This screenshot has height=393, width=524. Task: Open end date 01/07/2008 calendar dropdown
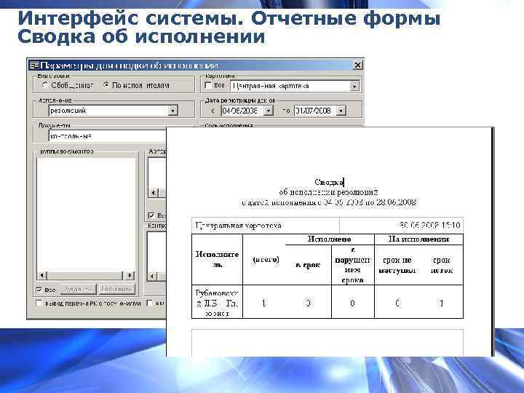(341, 111)
